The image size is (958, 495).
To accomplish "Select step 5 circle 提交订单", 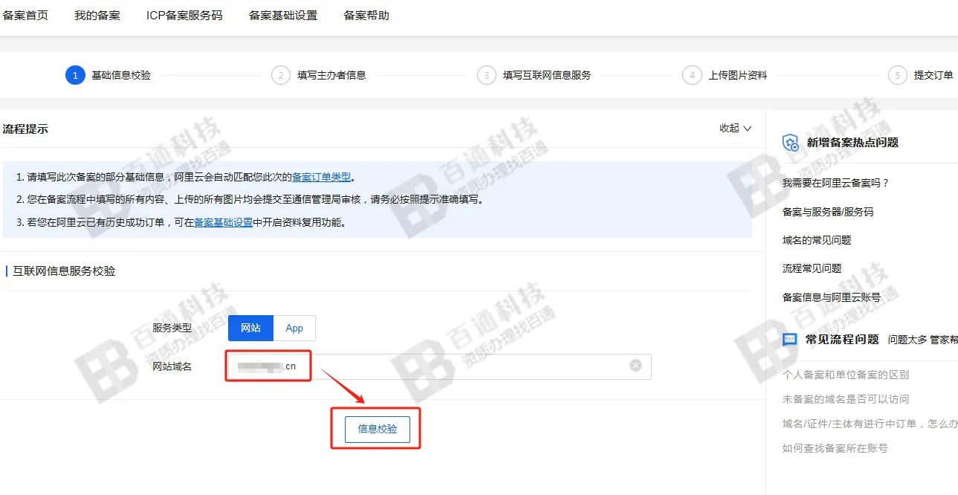I will pos(898,75).
